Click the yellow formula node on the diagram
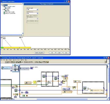The height and width of the screenshot is (104, 110). tap(34, 82)
